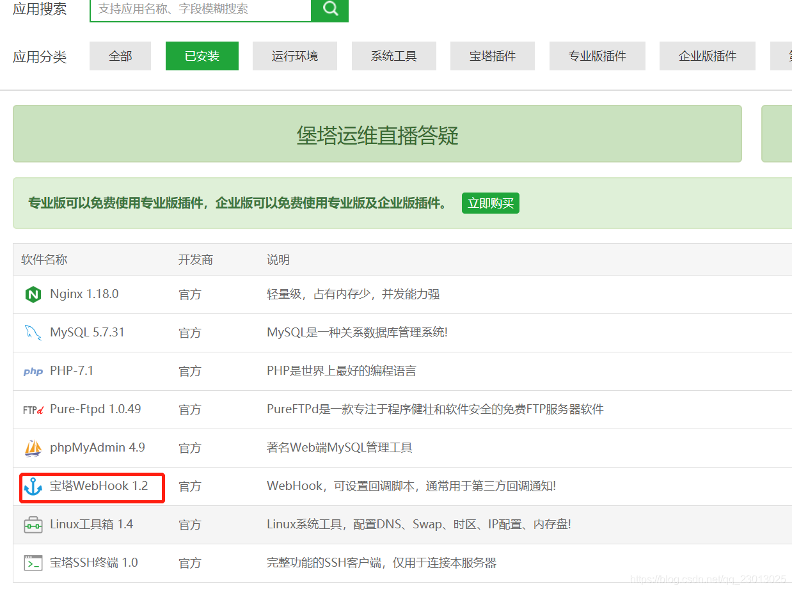Click the 开发商 column header
The height and width of the screenshot is (591, 792).
point(196,260)
